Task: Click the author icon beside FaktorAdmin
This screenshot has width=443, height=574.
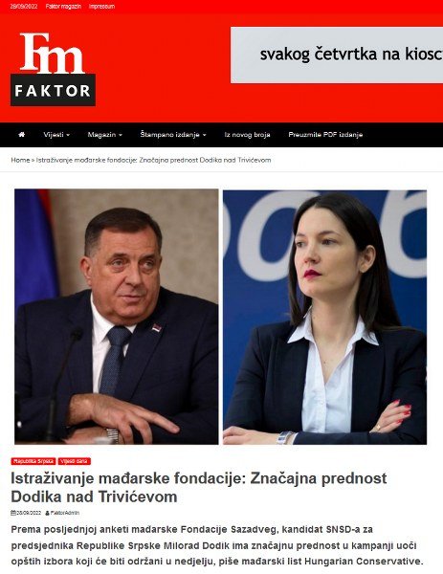Action: (47, 513)
